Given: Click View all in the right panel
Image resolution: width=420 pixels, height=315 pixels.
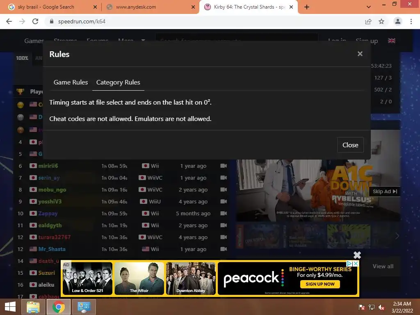Looking at the screenshot, I should (x=383, y=266).
